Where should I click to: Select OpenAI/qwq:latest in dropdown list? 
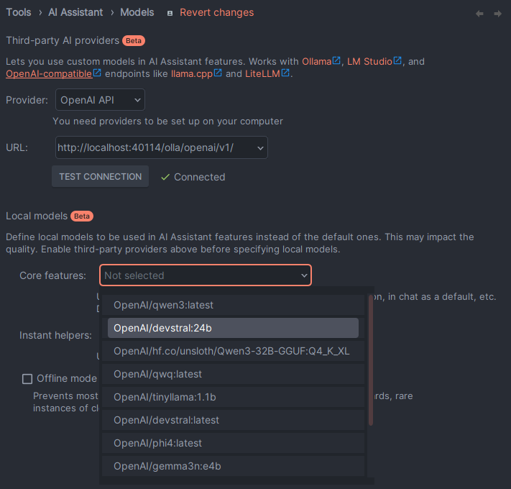(234, 374)
